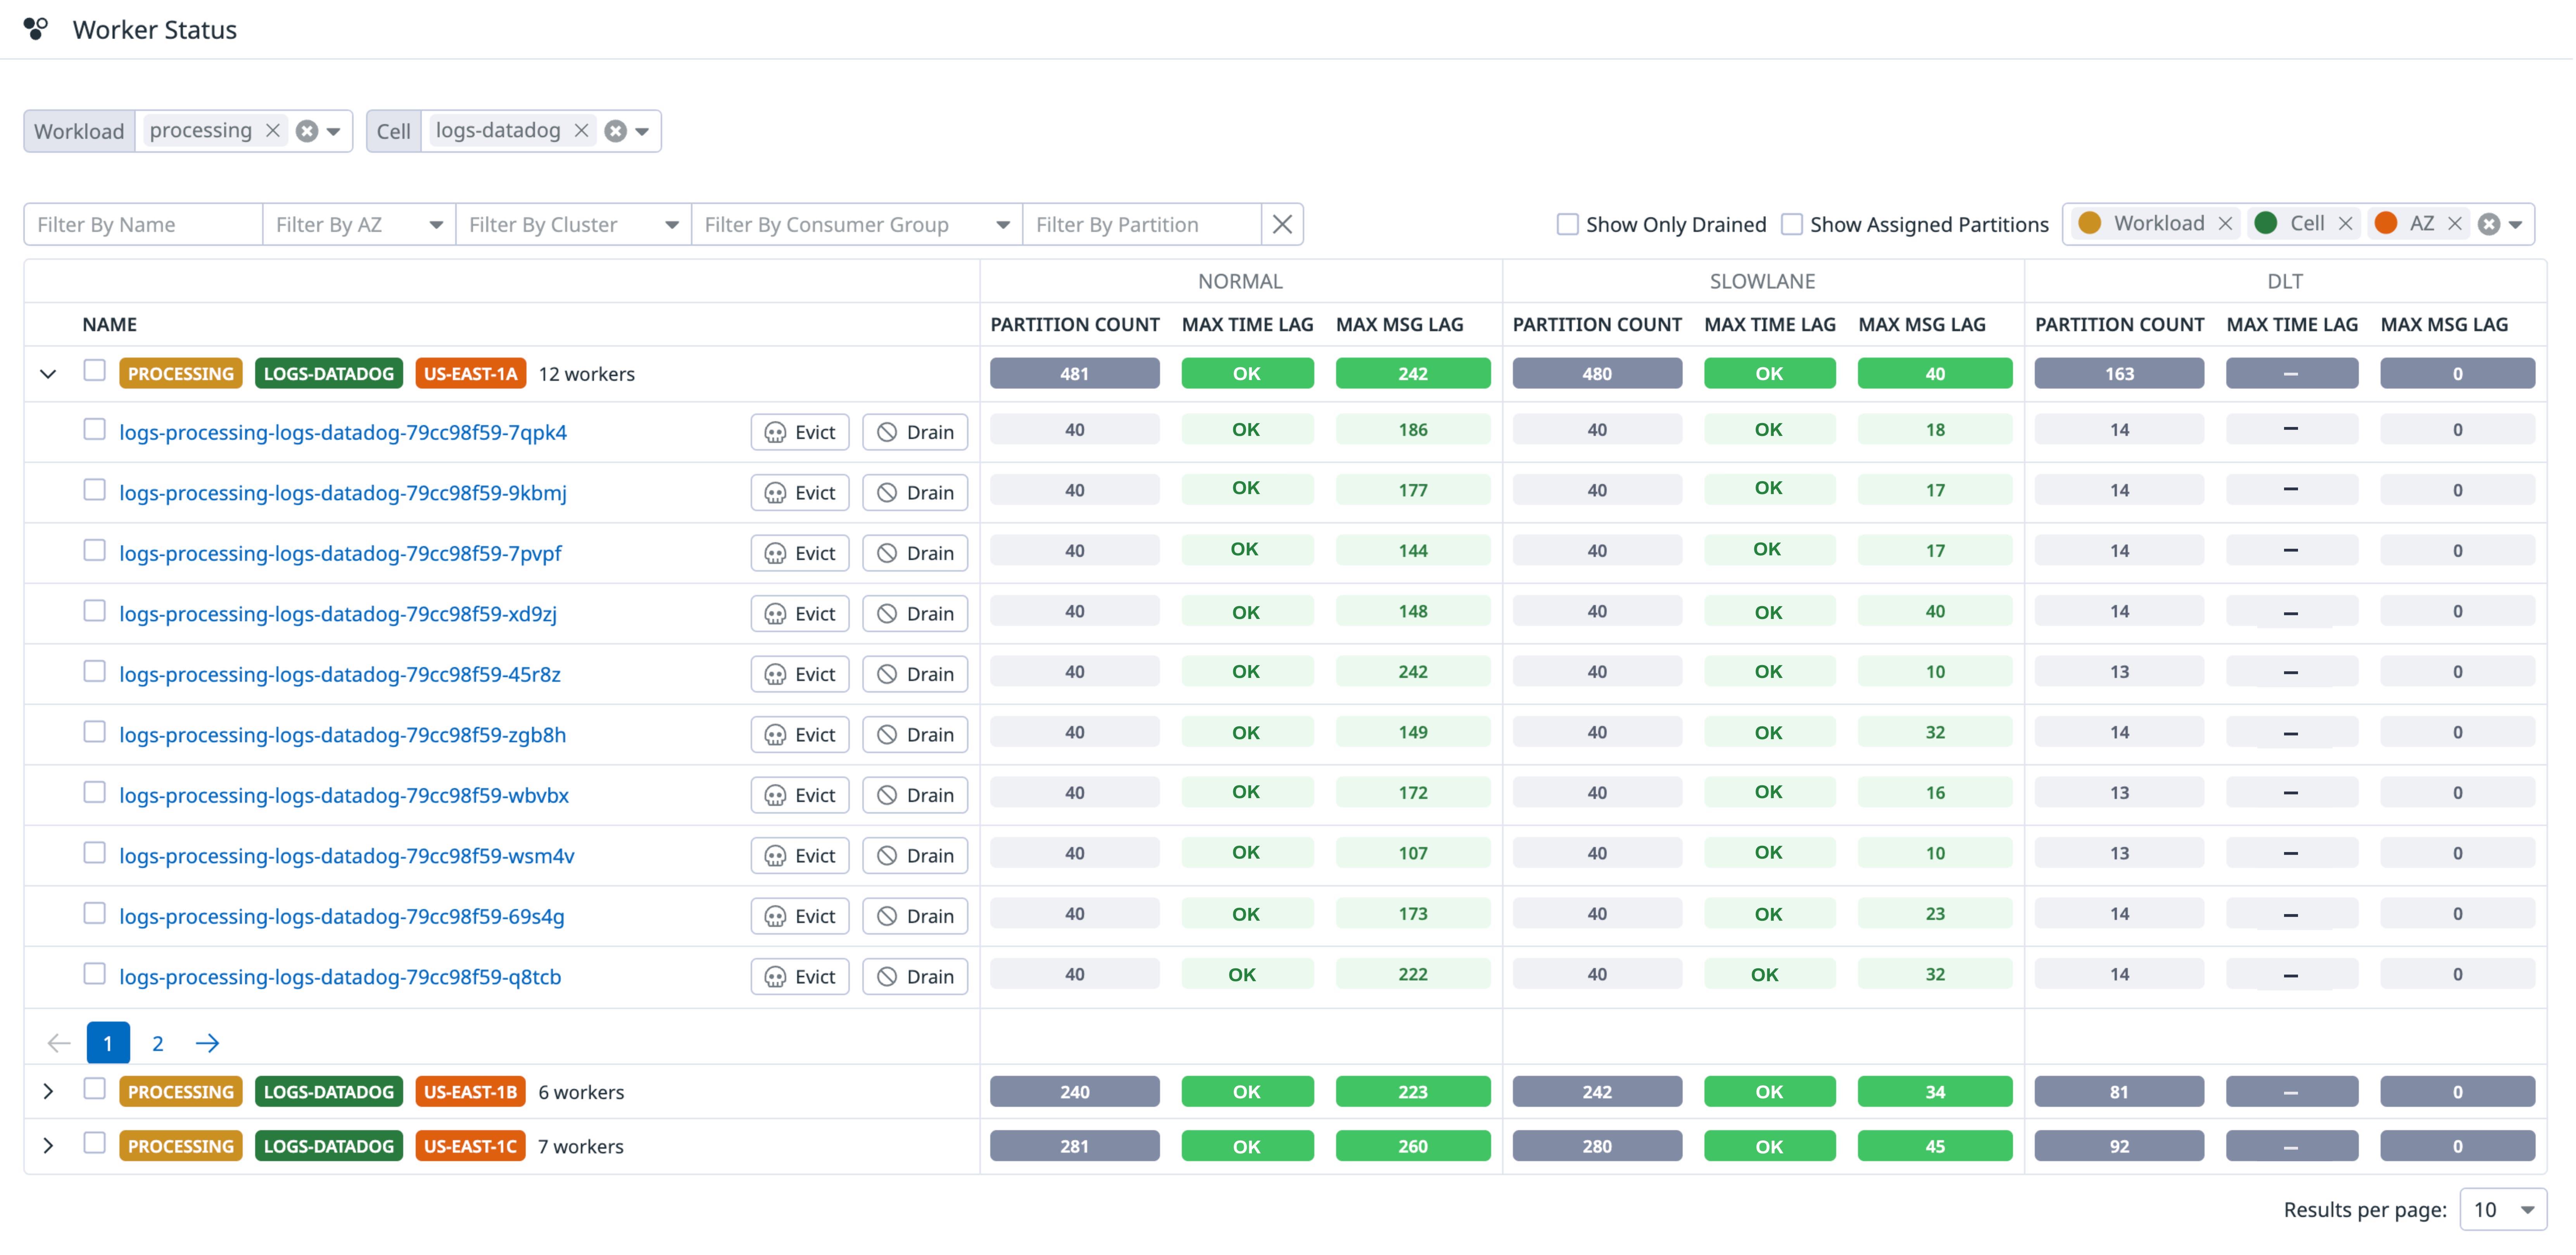This screenshot has height=1255, width=2576.
Task: Click the skull Evict icon for worker 7qpk4
Action: 776,432
